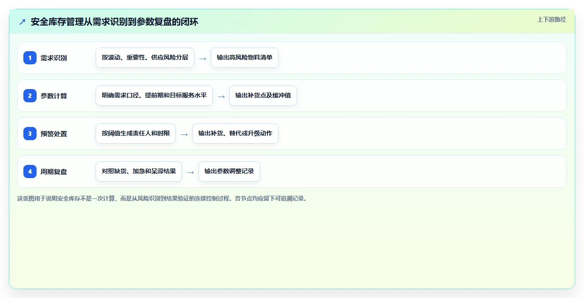Click the arrow in the 参数计算 row

click(221, 96)
